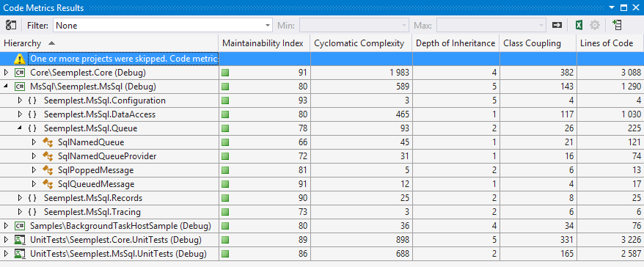Viewport: 644px width, 267px height.
Task: Expand Seemplest.MsSql.Tracing namespace
Action: [x=20, y=213]
